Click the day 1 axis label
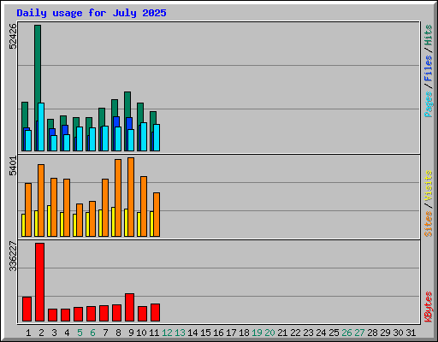The height and width of the screenshot is (342, 438). (x=28, y=333)
